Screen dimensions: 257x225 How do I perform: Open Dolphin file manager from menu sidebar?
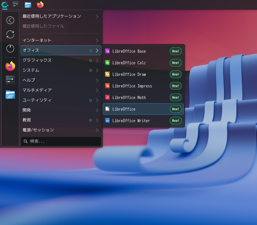pos(10,94)
